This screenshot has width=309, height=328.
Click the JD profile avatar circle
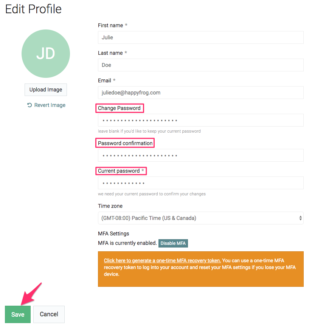(46, 54)
